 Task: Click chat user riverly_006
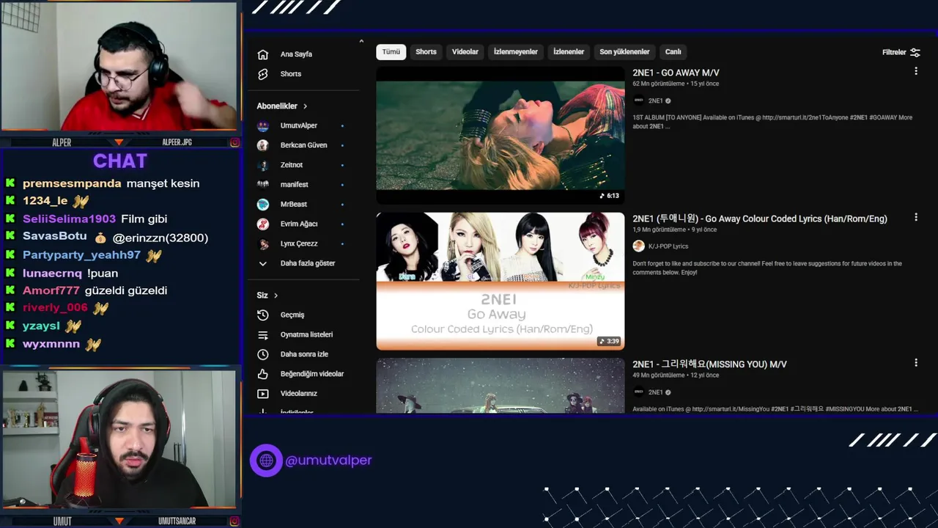pyautogui.click(x=55, y=308)
